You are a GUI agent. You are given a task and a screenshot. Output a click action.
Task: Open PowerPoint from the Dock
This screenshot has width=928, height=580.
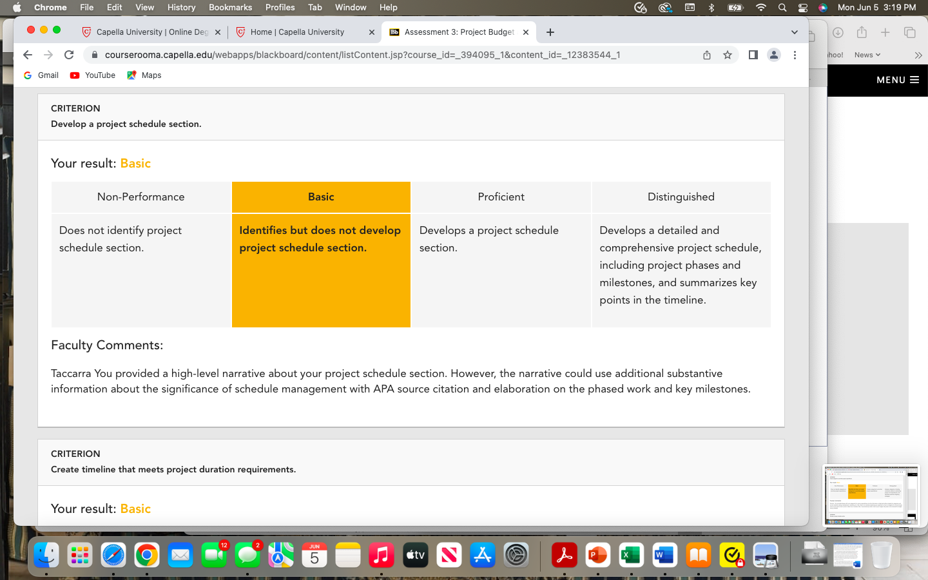(598, 555)
